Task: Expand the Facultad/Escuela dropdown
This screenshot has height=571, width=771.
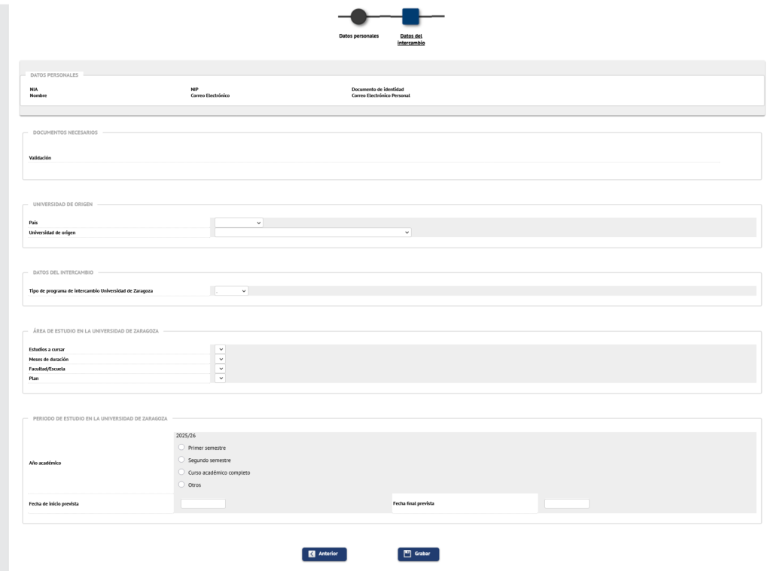Action: tap(221, 369)
